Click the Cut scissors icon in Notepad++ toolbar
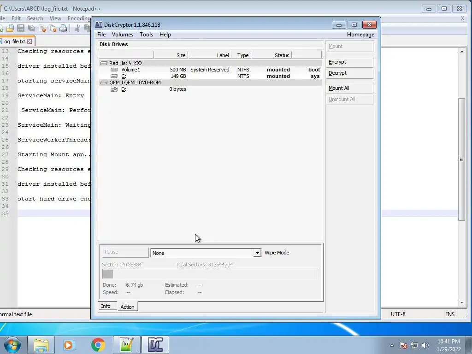The image size is (472, 354). (x=77, y=28)
